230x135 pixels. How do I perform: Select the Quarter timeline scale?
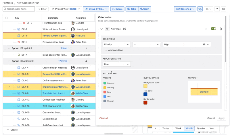[x=201, y=128]
